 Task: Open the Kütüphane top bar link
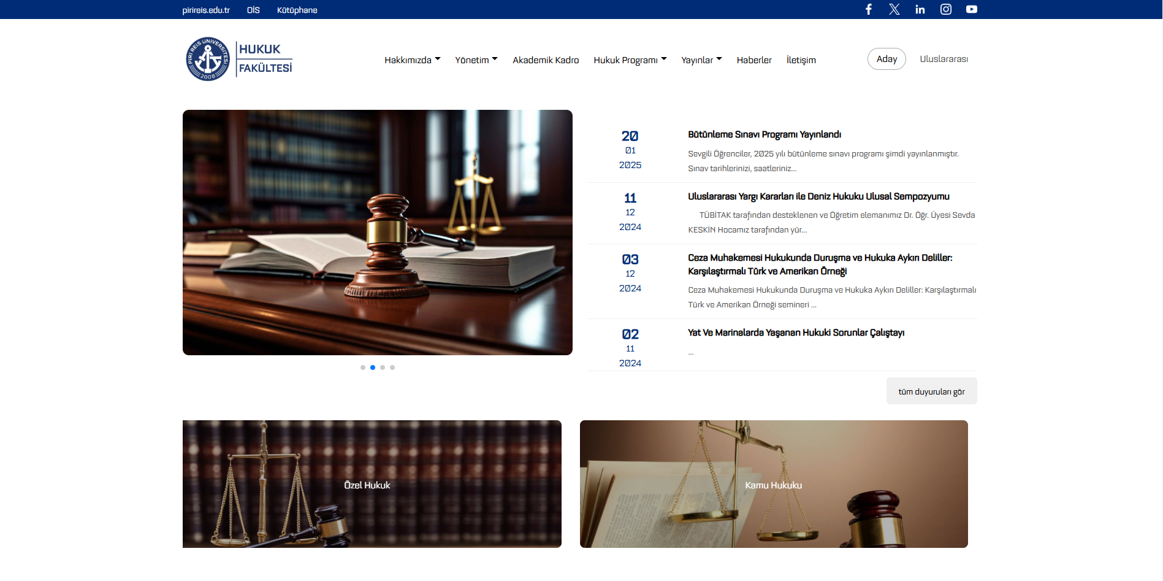click(297, 10)
